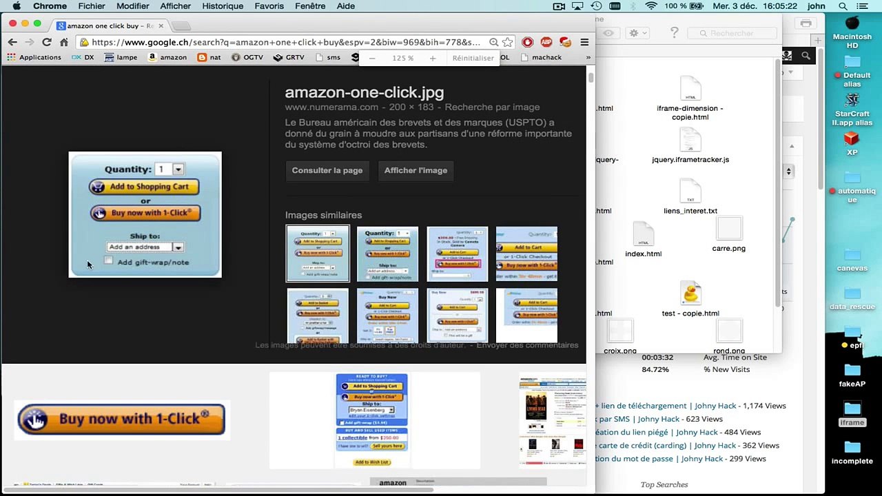Open Spotlight search in the menu bar
Screen dimensions: 882x496
[843, 6]
